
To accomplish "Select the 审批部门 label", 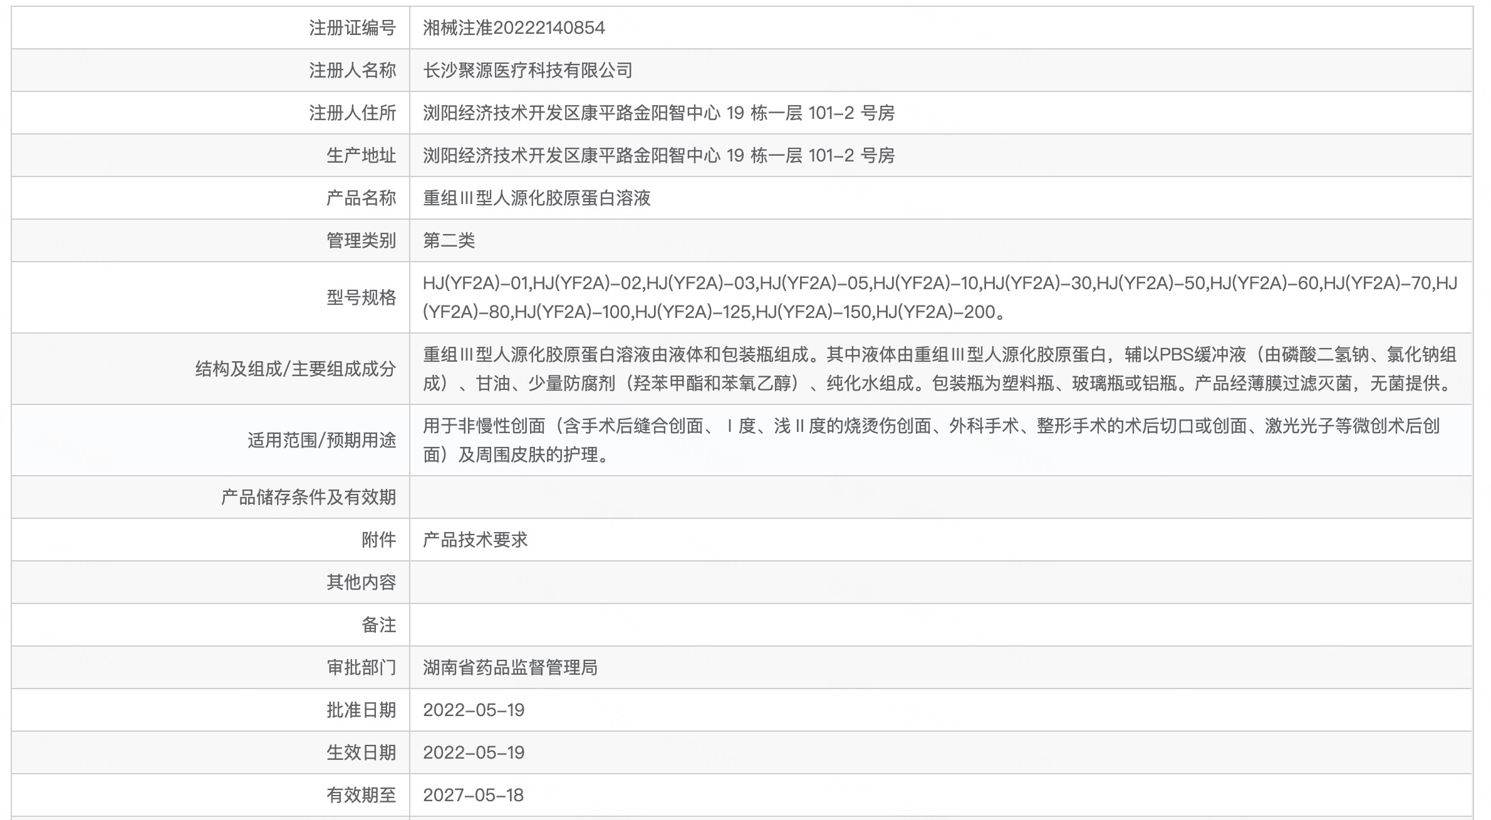I will [x=361, y=667].
